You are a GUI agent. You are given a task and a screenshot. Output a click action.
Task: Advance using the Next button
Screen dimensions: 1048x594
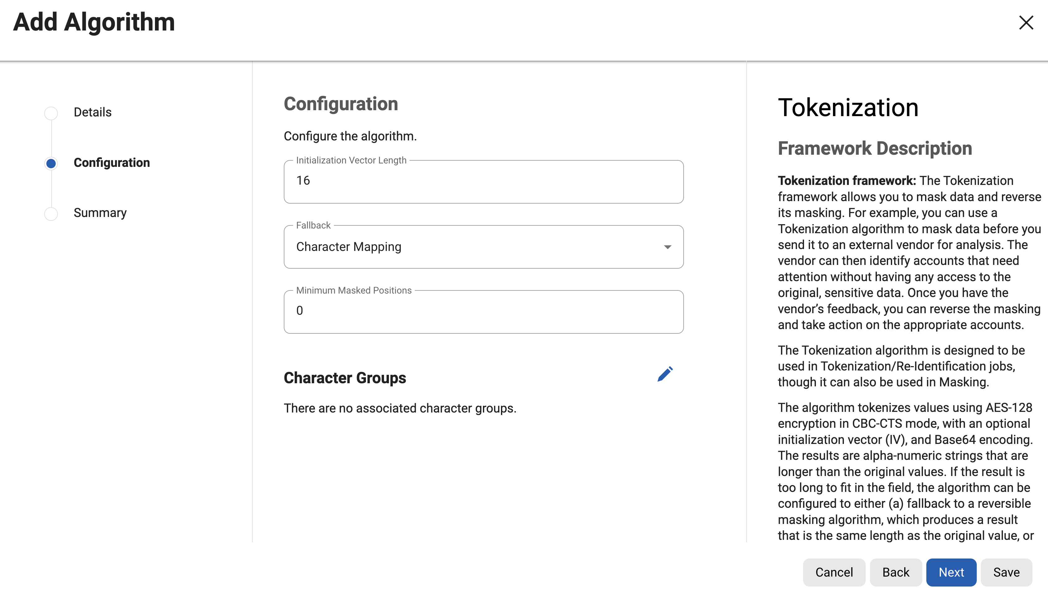(x=952, y=572)
